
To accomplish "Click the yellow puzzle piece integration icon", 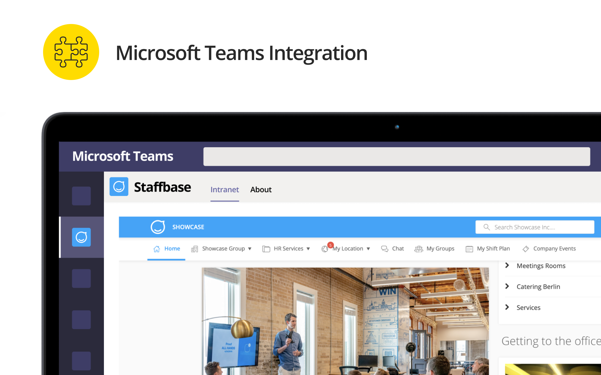I will (x=71, y=52).
